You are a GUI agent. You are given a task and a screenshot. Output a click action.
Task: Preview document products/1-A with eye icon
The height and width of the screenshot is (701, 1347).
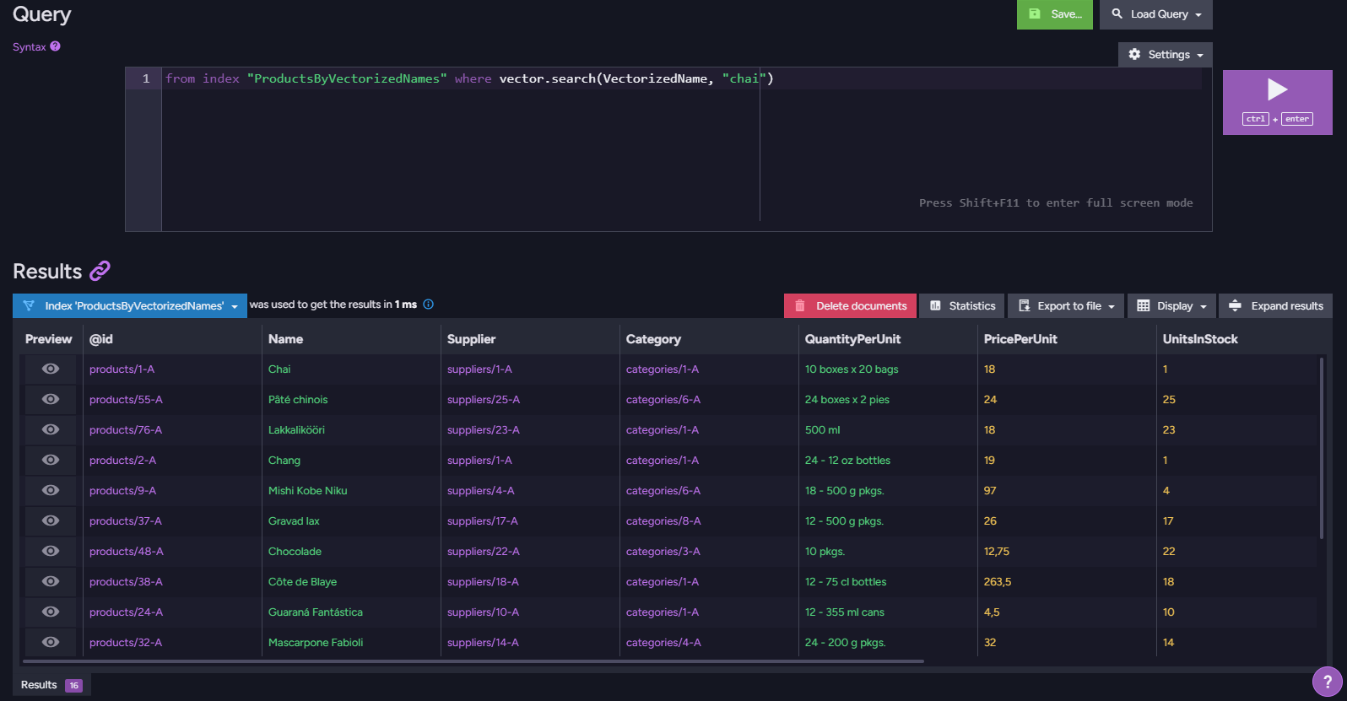click(x=51, y=369)
